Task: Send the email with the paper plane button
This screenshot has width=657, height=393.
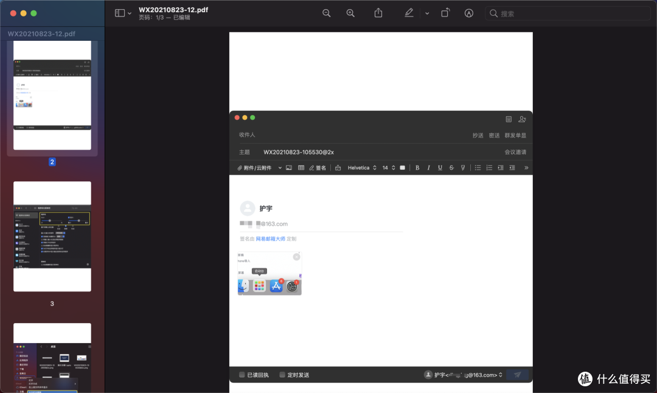Action: click(x=518, y=375)
